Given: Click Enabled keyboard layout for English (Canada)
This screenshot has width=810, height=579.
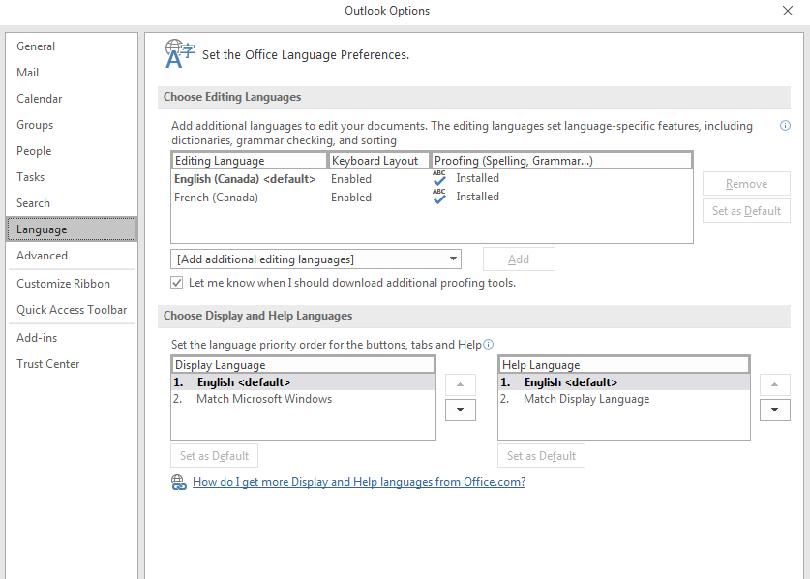Looking at the screenshot, I should (x=351, y=179).
